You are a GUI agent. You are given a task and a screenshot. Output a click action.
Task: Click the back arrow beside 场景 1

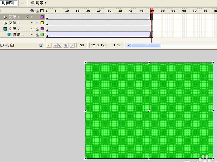22,3
